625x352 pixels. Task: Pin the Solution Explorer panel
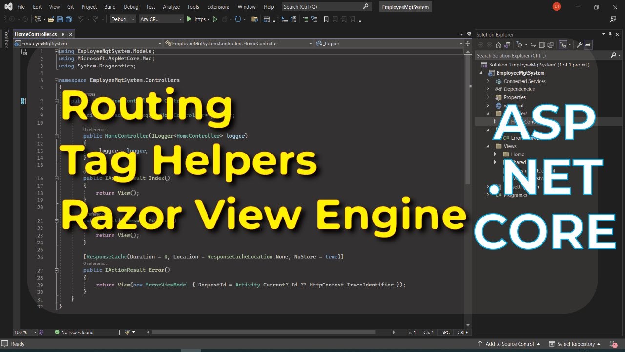coord(610,34)
